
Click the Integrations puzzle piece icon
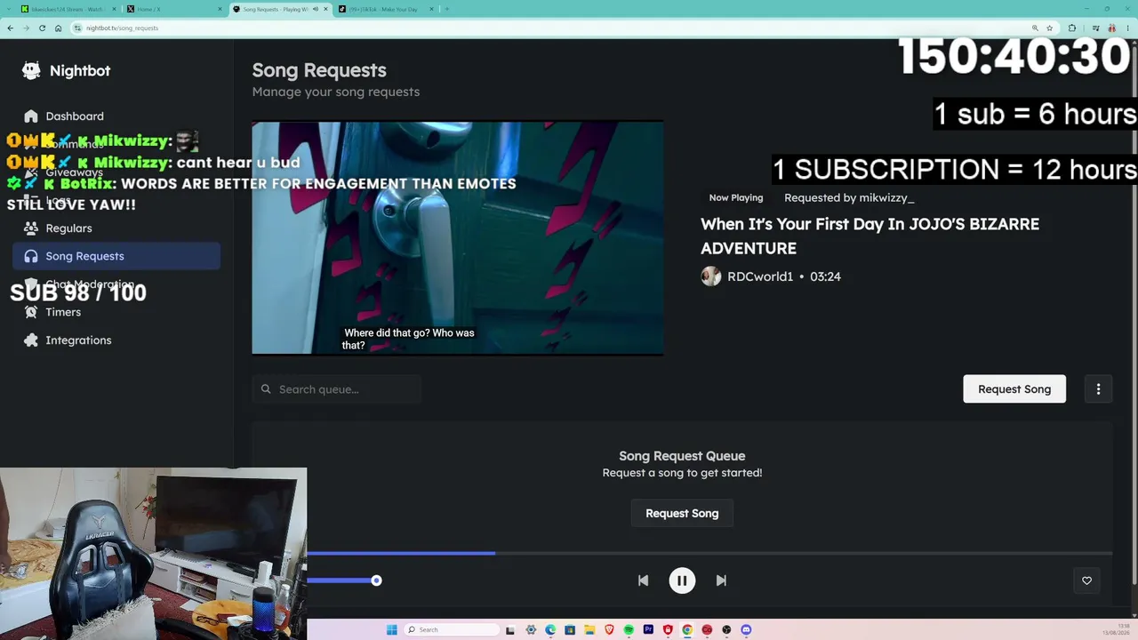click(31, 340)
